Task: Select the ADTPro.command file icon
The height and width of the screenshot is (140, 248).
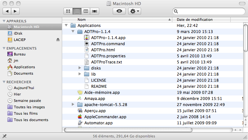Action: tap(87, 44)
